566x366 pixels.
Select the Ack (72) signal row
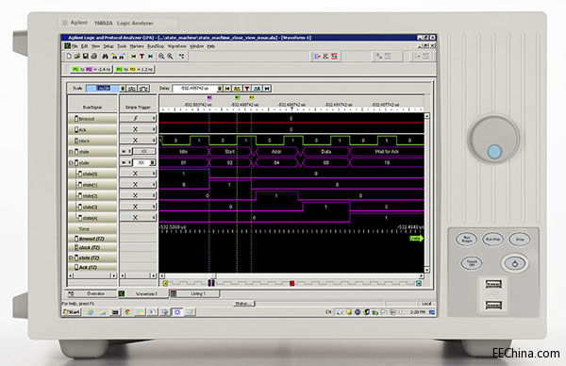coord(92,268)
